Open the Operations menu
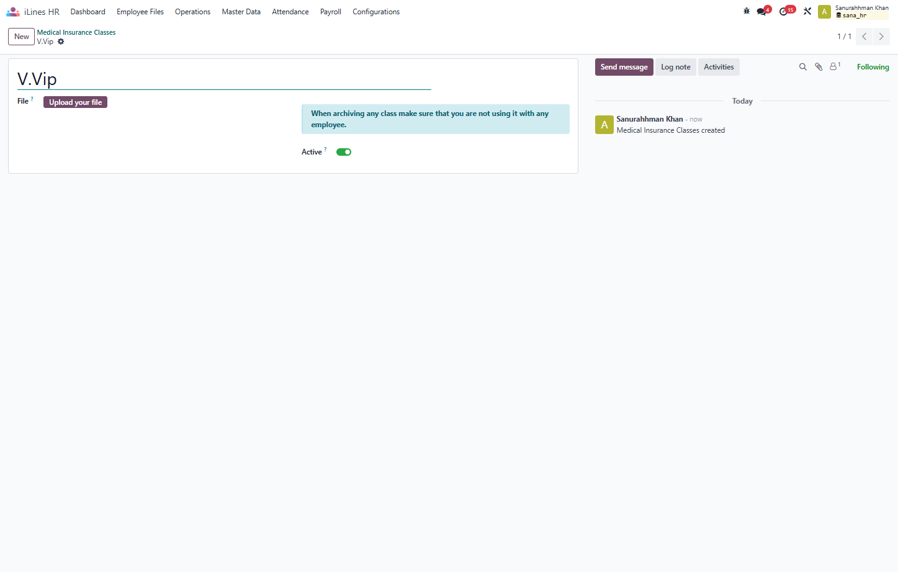The width and height of the screenshot is (898, 572). 192,12
